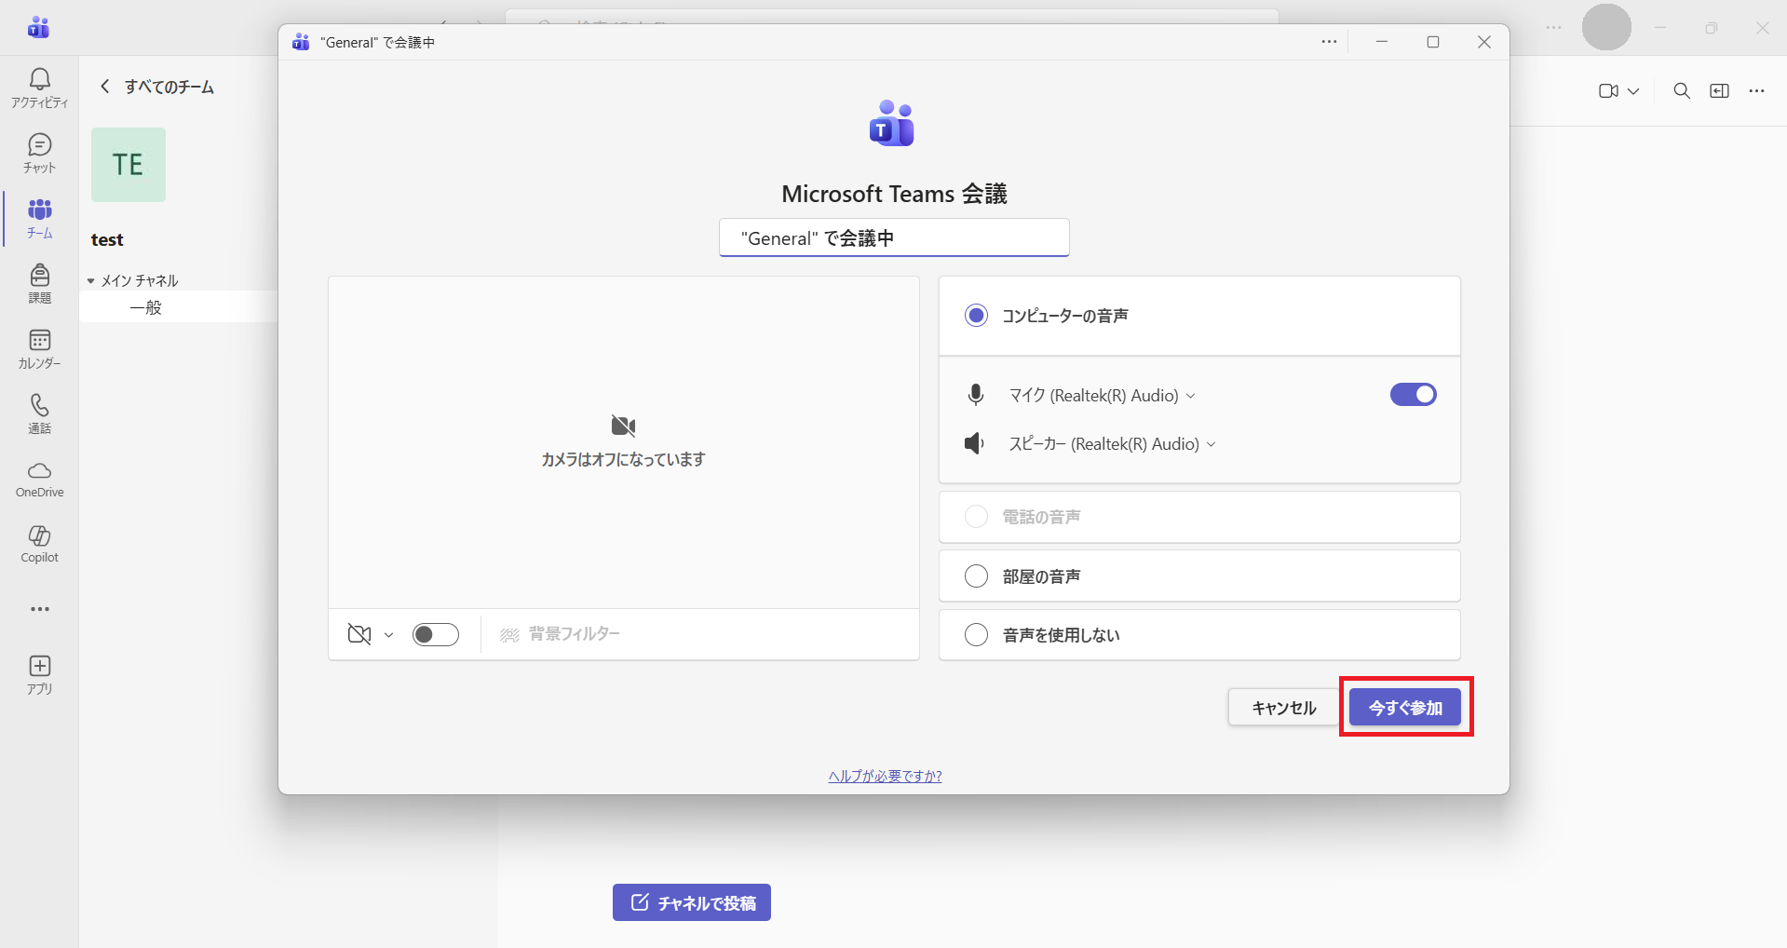Screen dimensions: 1787x948
Task: Open the アプリ (Apps) plus icon
Action: coord(39,674)
